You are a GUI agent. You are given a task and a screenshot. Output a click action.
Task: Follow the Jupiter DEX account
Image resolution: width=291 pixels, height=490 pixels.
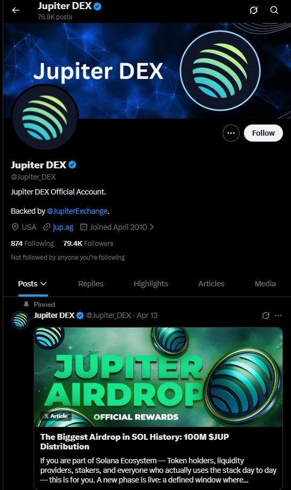coord(263,133)
